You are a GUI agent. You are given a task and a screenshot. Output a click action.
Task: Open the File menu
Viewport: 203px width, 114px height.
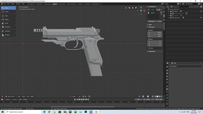tap(5, 4)
